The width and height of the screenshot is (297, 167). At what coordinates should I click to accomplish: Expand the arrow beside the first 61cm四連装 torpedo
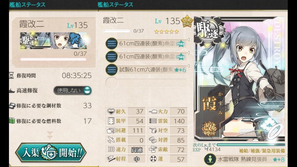pyautogui.click(x=188, y=40)
